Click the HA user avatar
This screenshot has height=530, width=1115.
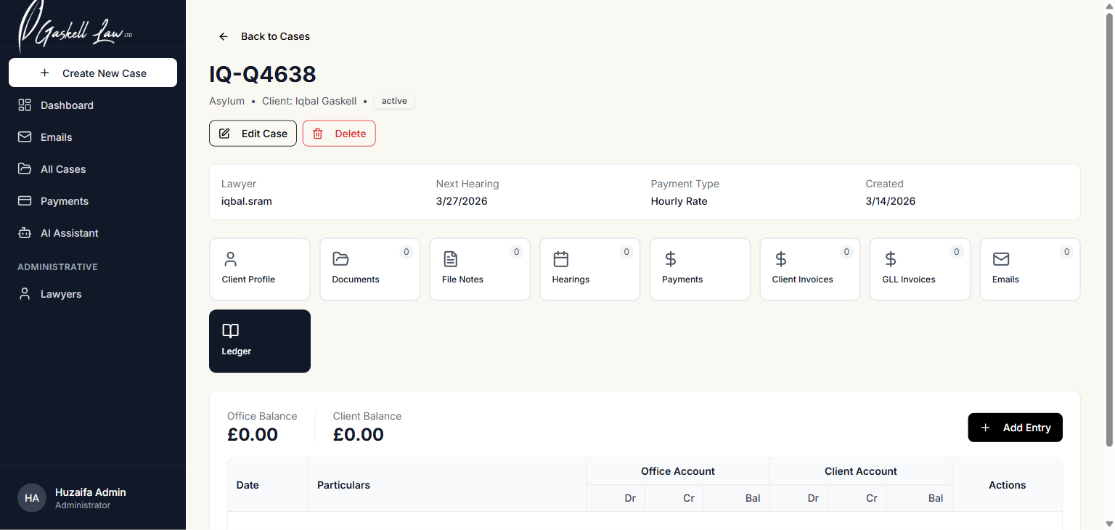32,498
